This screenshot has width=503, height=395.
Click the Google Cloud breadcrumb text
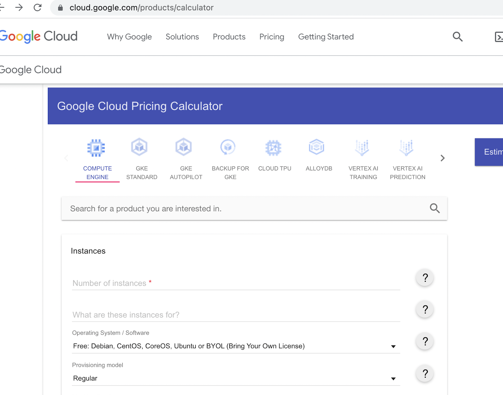click(30, 70)
